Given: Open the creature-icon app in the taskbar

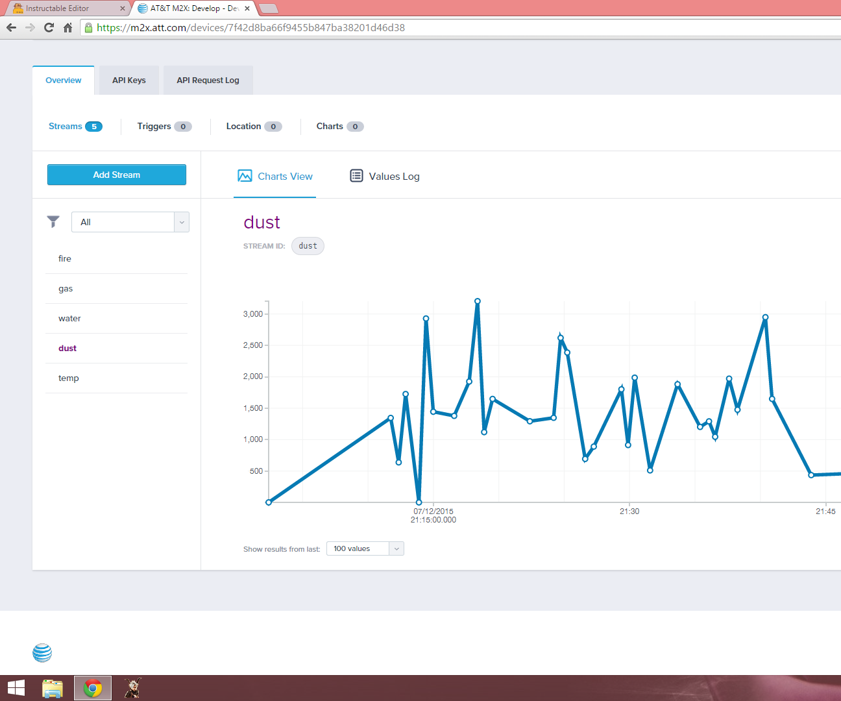Looking at the screenshot, I should pyautogui.click(x=133, y=688).
